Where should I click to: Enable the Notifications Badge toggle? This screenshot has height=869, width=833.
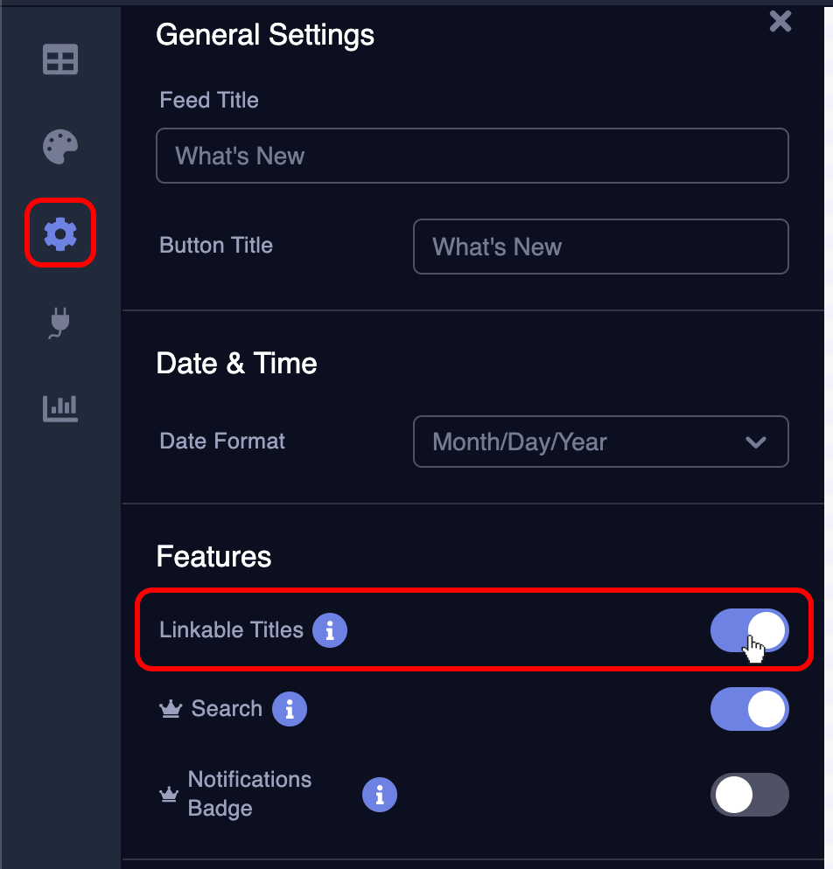(x=749, y=795)
